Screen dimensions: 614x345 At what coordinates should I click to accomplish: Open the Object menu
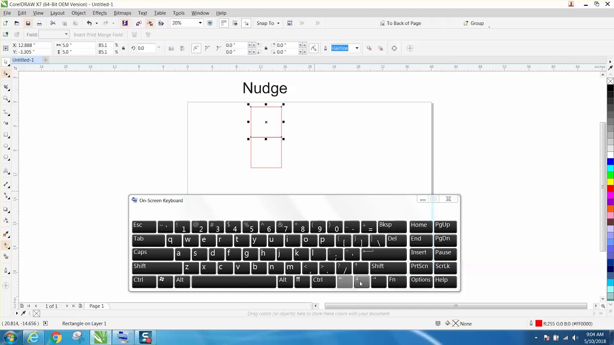pyautogui.click(x=78, y=13)
